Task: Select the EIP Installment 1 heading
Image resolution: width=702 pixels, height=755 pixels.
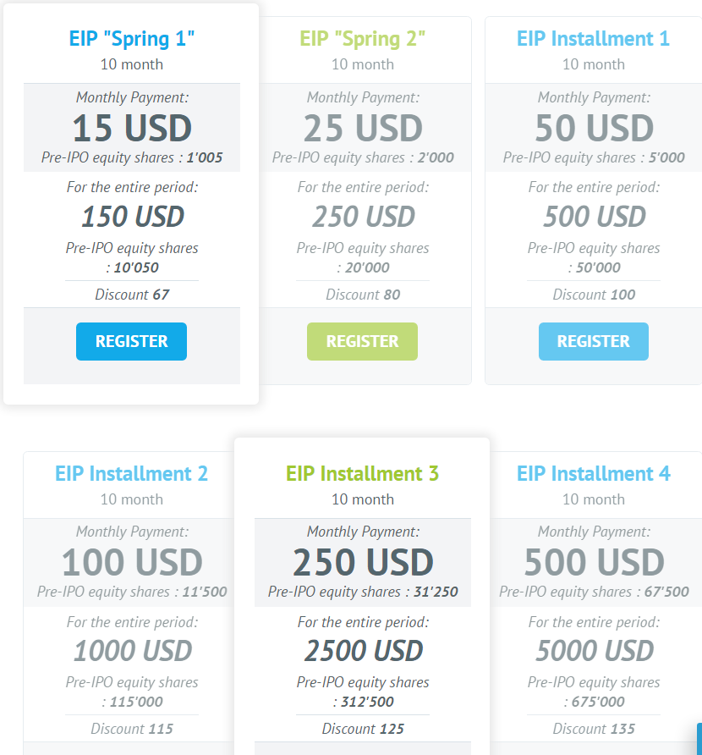Action: pos(593,39)
